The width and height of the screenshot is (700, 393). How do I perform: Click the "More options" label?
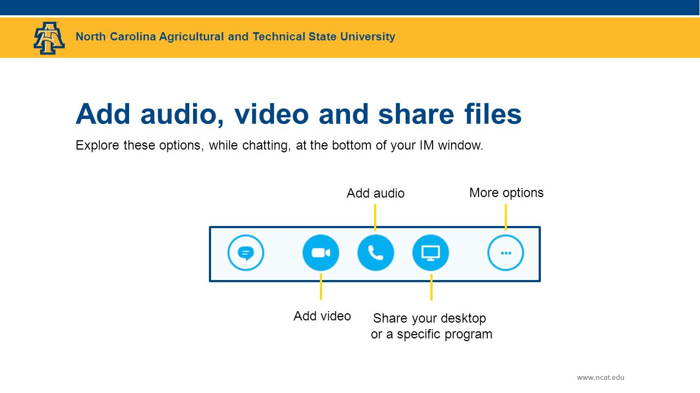(506, 193)
